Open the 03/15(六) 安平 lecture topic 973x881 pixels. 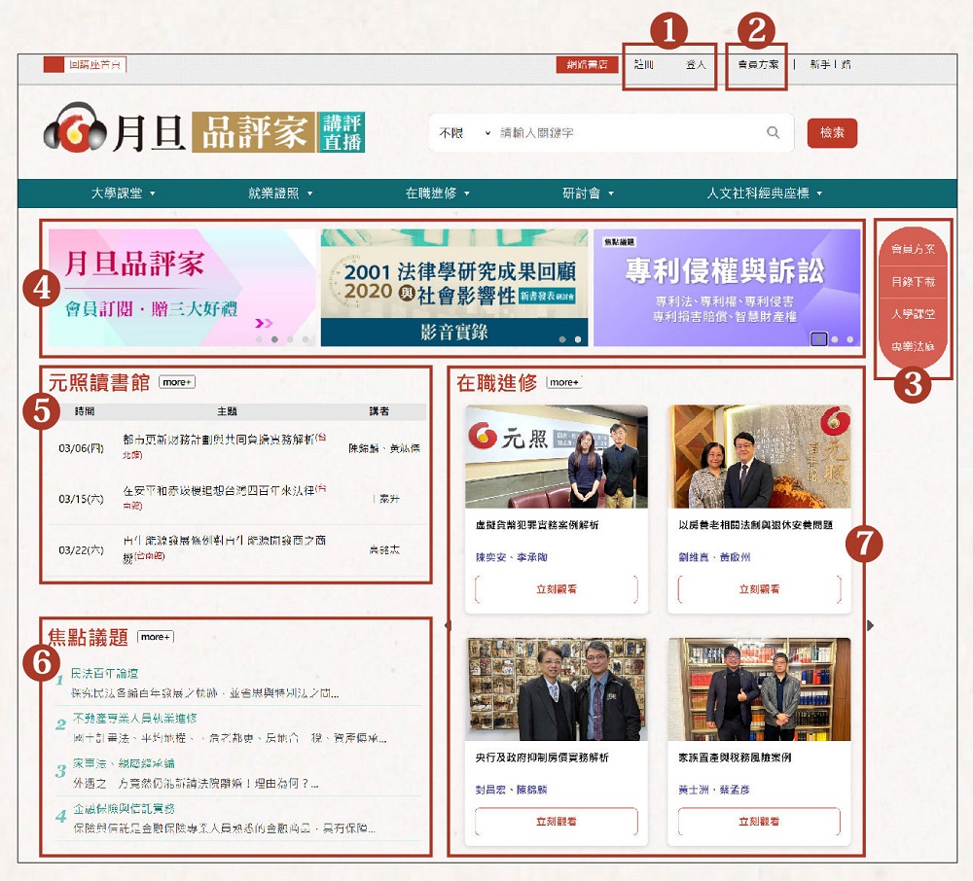[224, 497]
